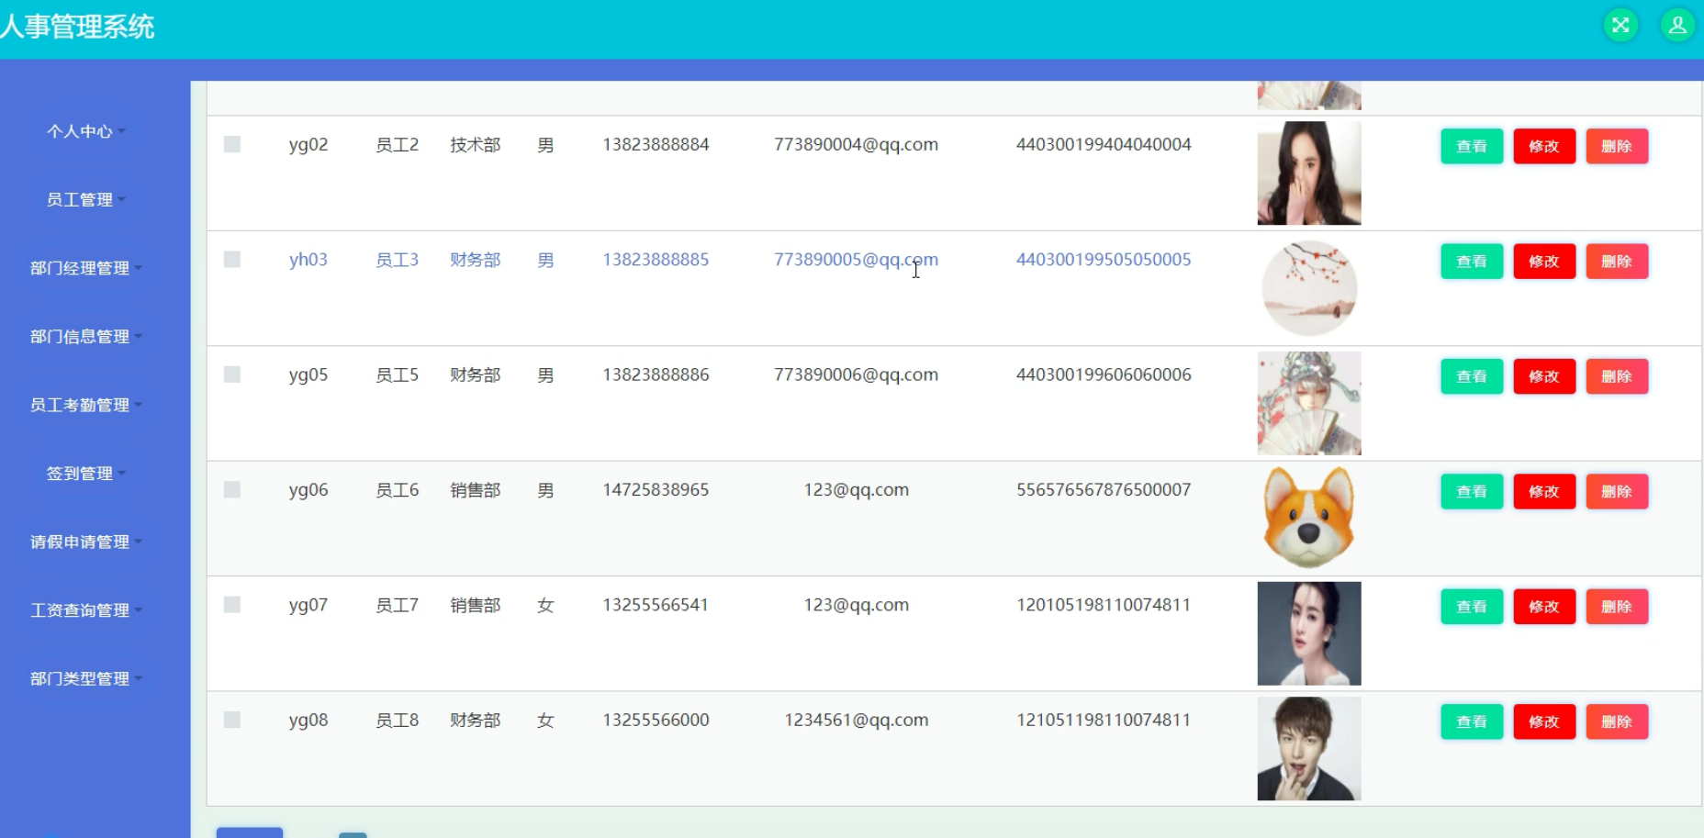The height and width of the screenshot is (838, 1704).
Task: Tick the checkbox for row yg05
Action: point(232,374)
